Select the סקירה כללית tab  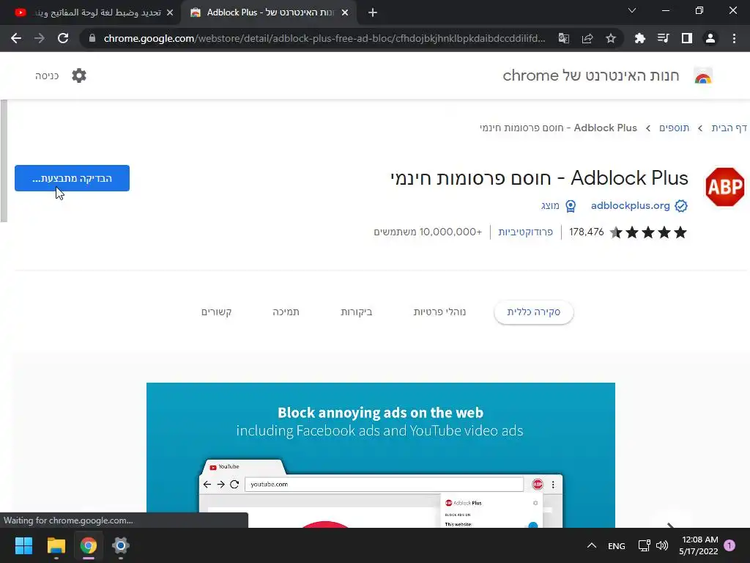click(x=533, y=312)
